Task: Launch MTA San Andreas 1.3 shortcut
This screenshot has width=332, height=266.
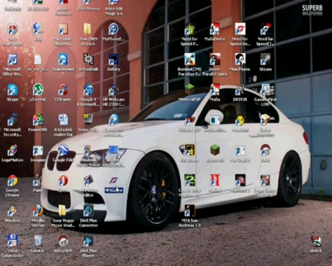Action: 189,211
